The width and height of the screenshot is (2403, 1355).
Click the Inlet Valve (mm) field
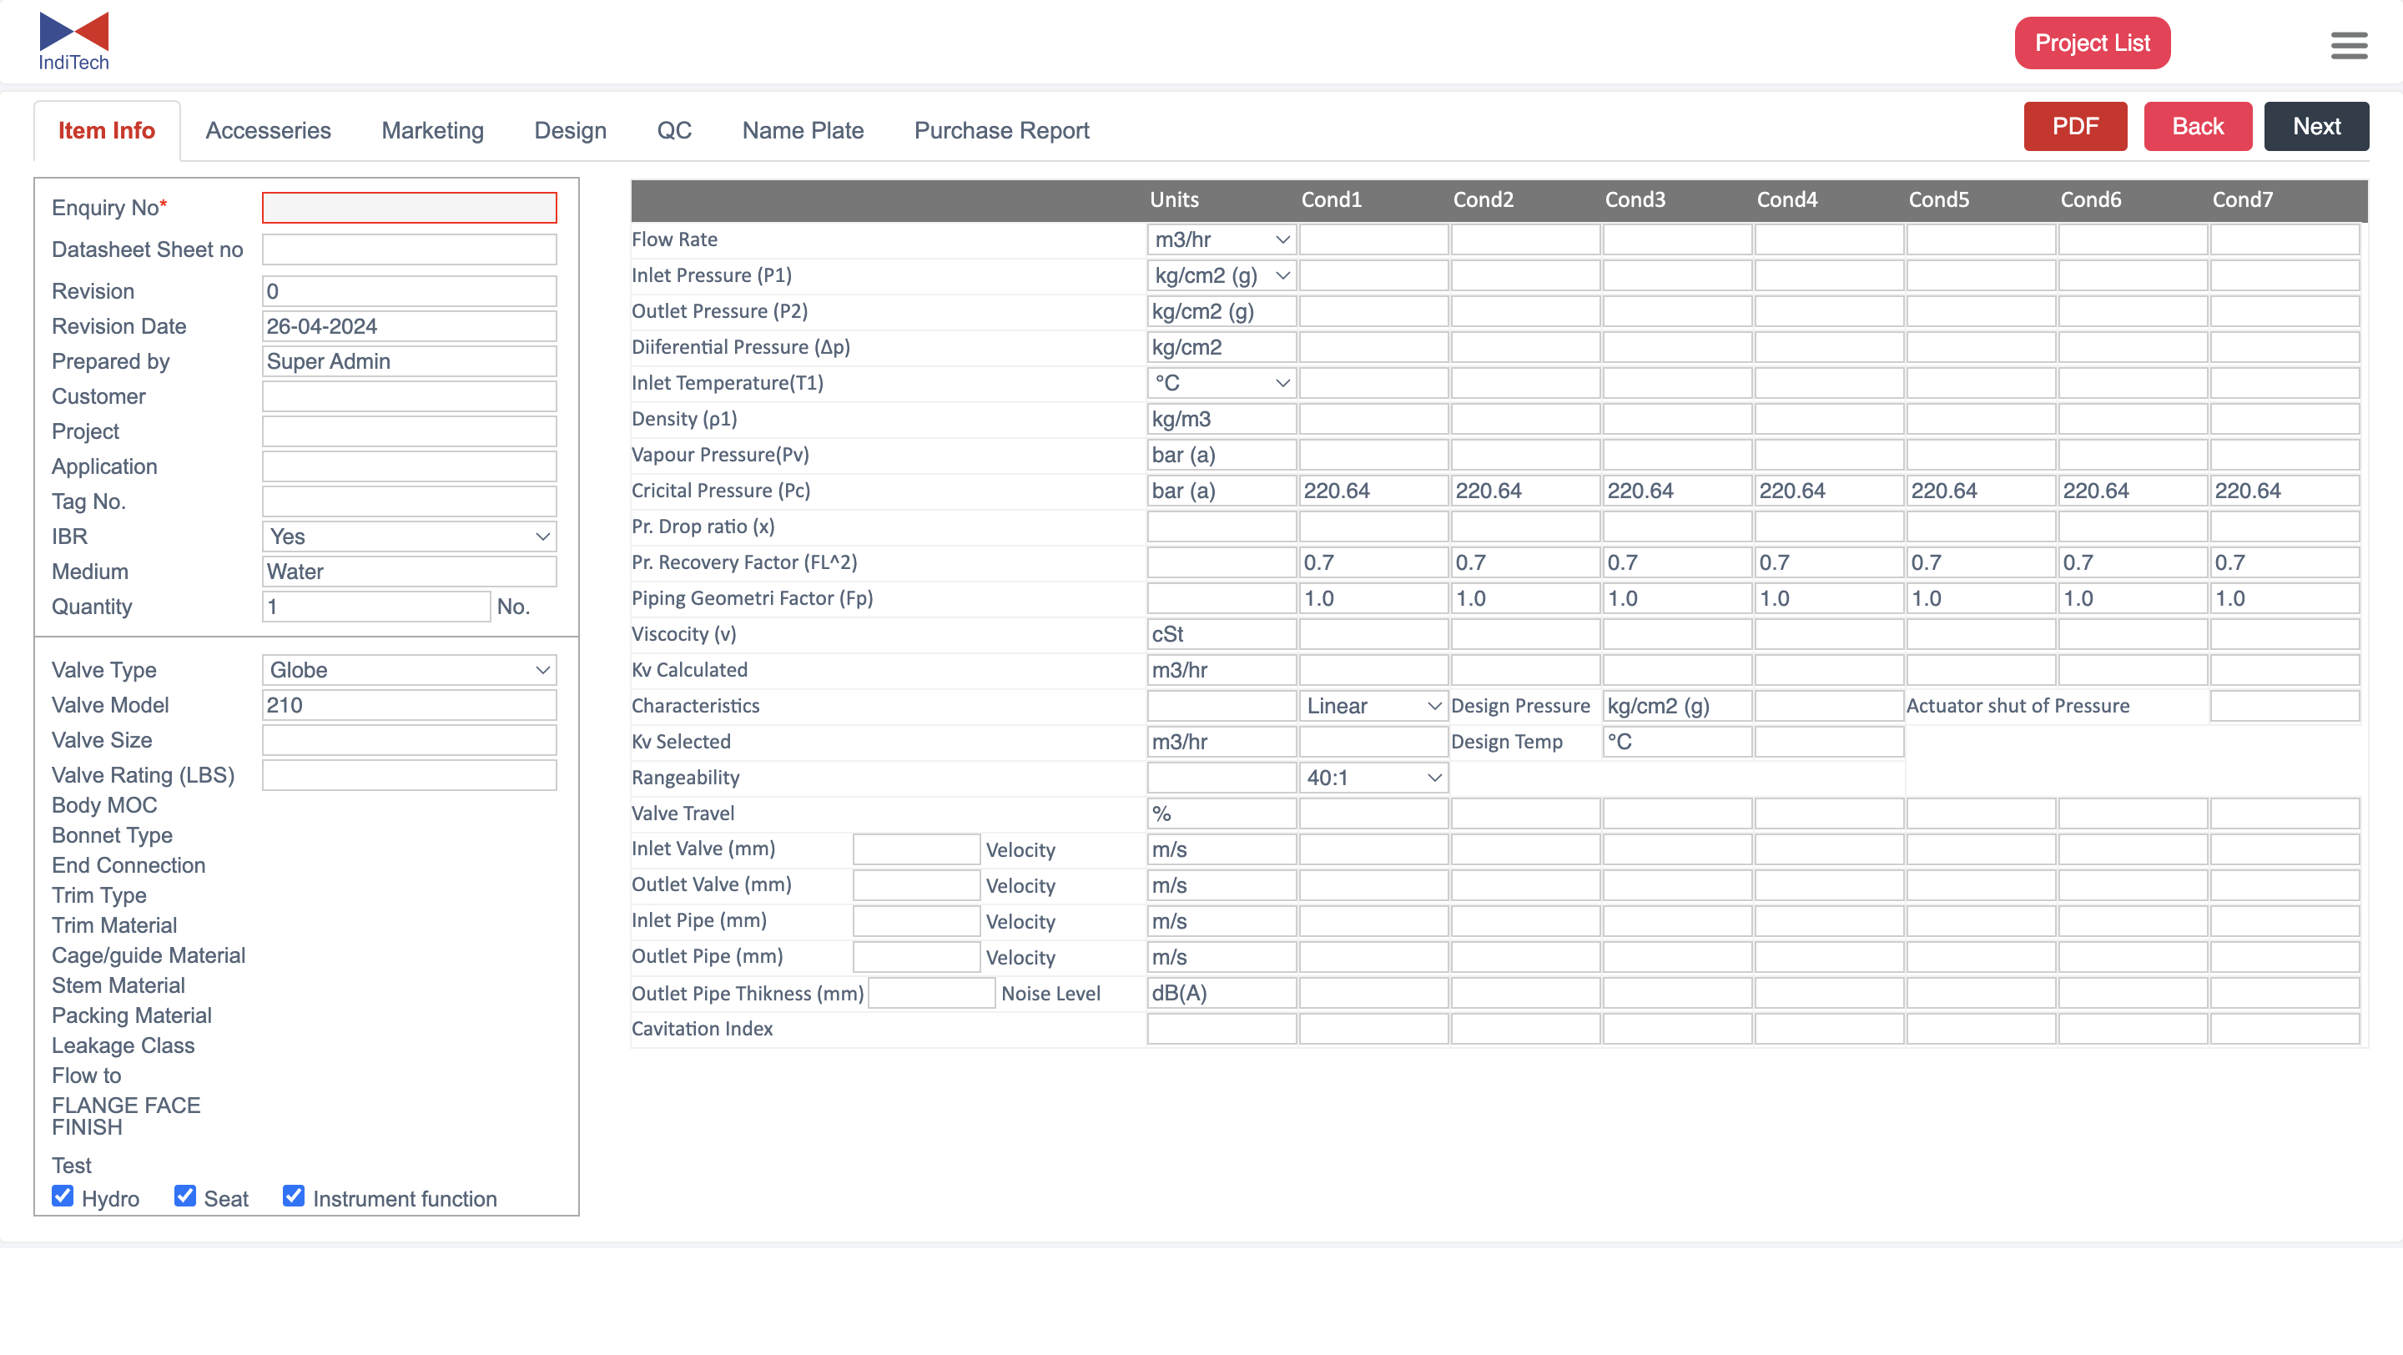click(x=916, y=849)
